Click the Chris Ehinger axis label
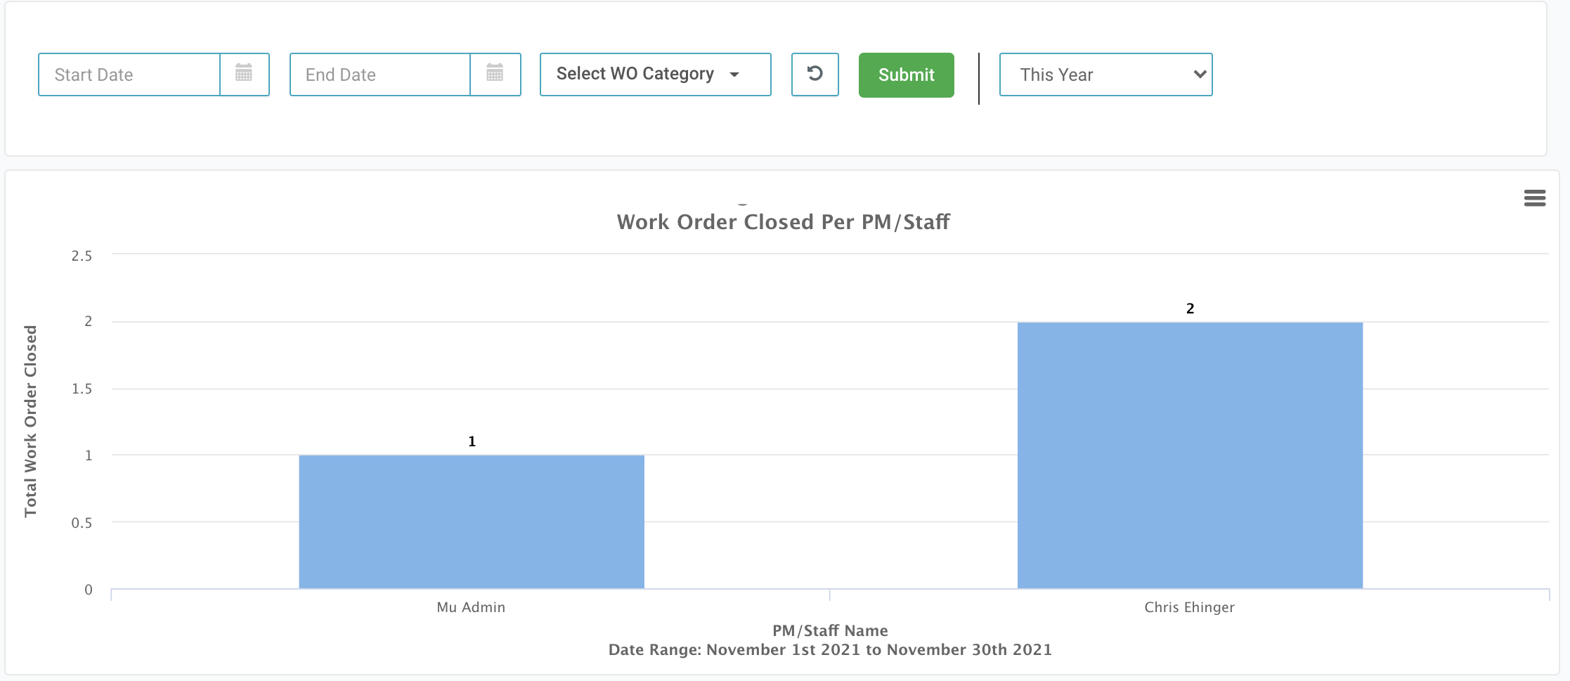This screenshot has width=1570, height=681. tap(1189, 607)
